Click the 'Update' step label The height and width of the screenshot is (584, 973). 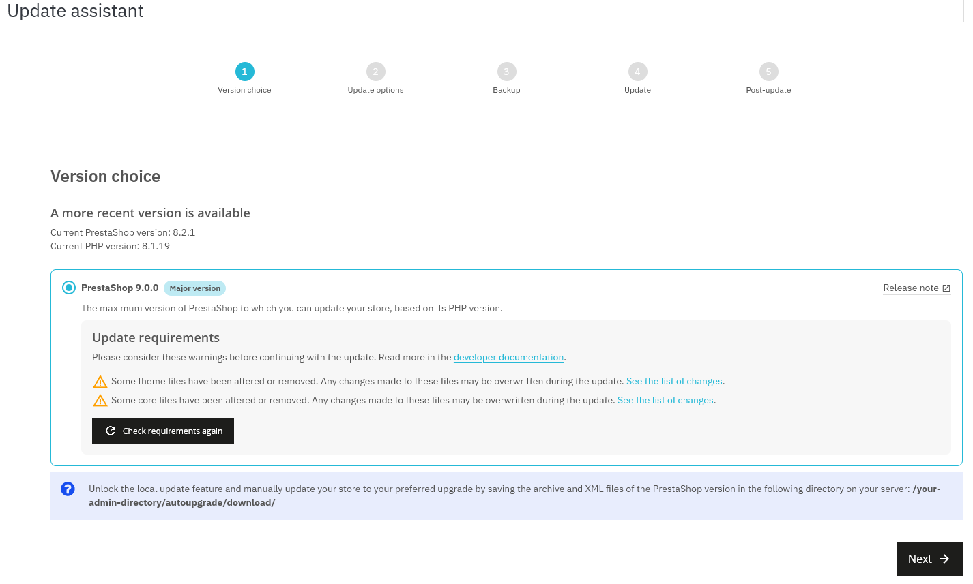[637, 90]
